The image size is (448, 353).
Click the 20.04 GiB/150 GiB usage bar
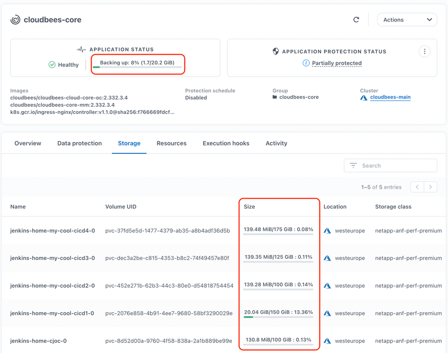pos(278,317)
